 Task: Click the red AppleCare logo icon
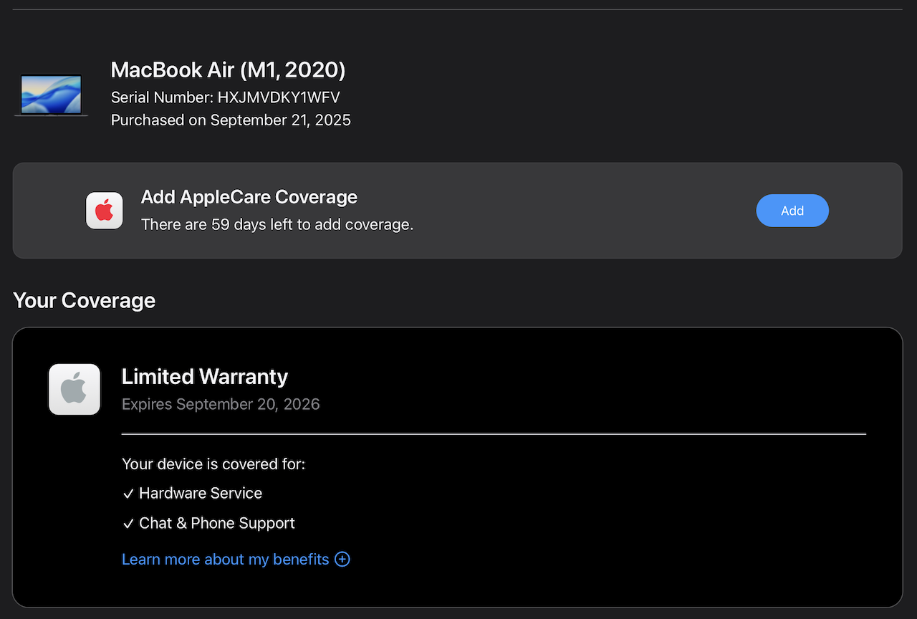click(x=105, y=211)
